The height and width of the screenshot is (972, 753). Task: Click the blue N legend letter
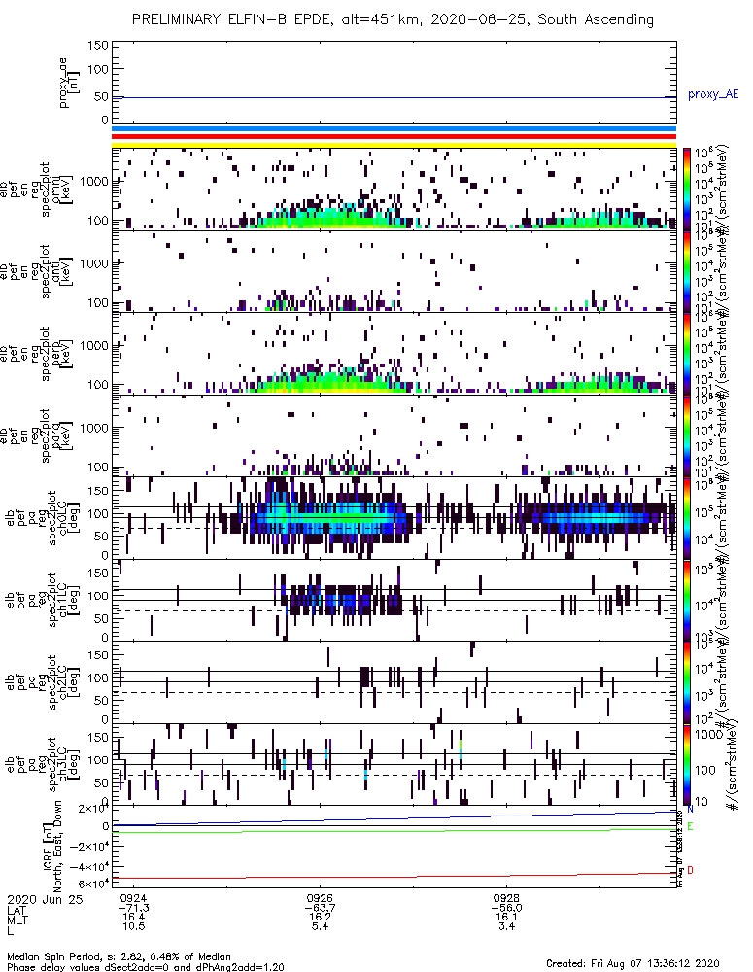tap(690, 810)
